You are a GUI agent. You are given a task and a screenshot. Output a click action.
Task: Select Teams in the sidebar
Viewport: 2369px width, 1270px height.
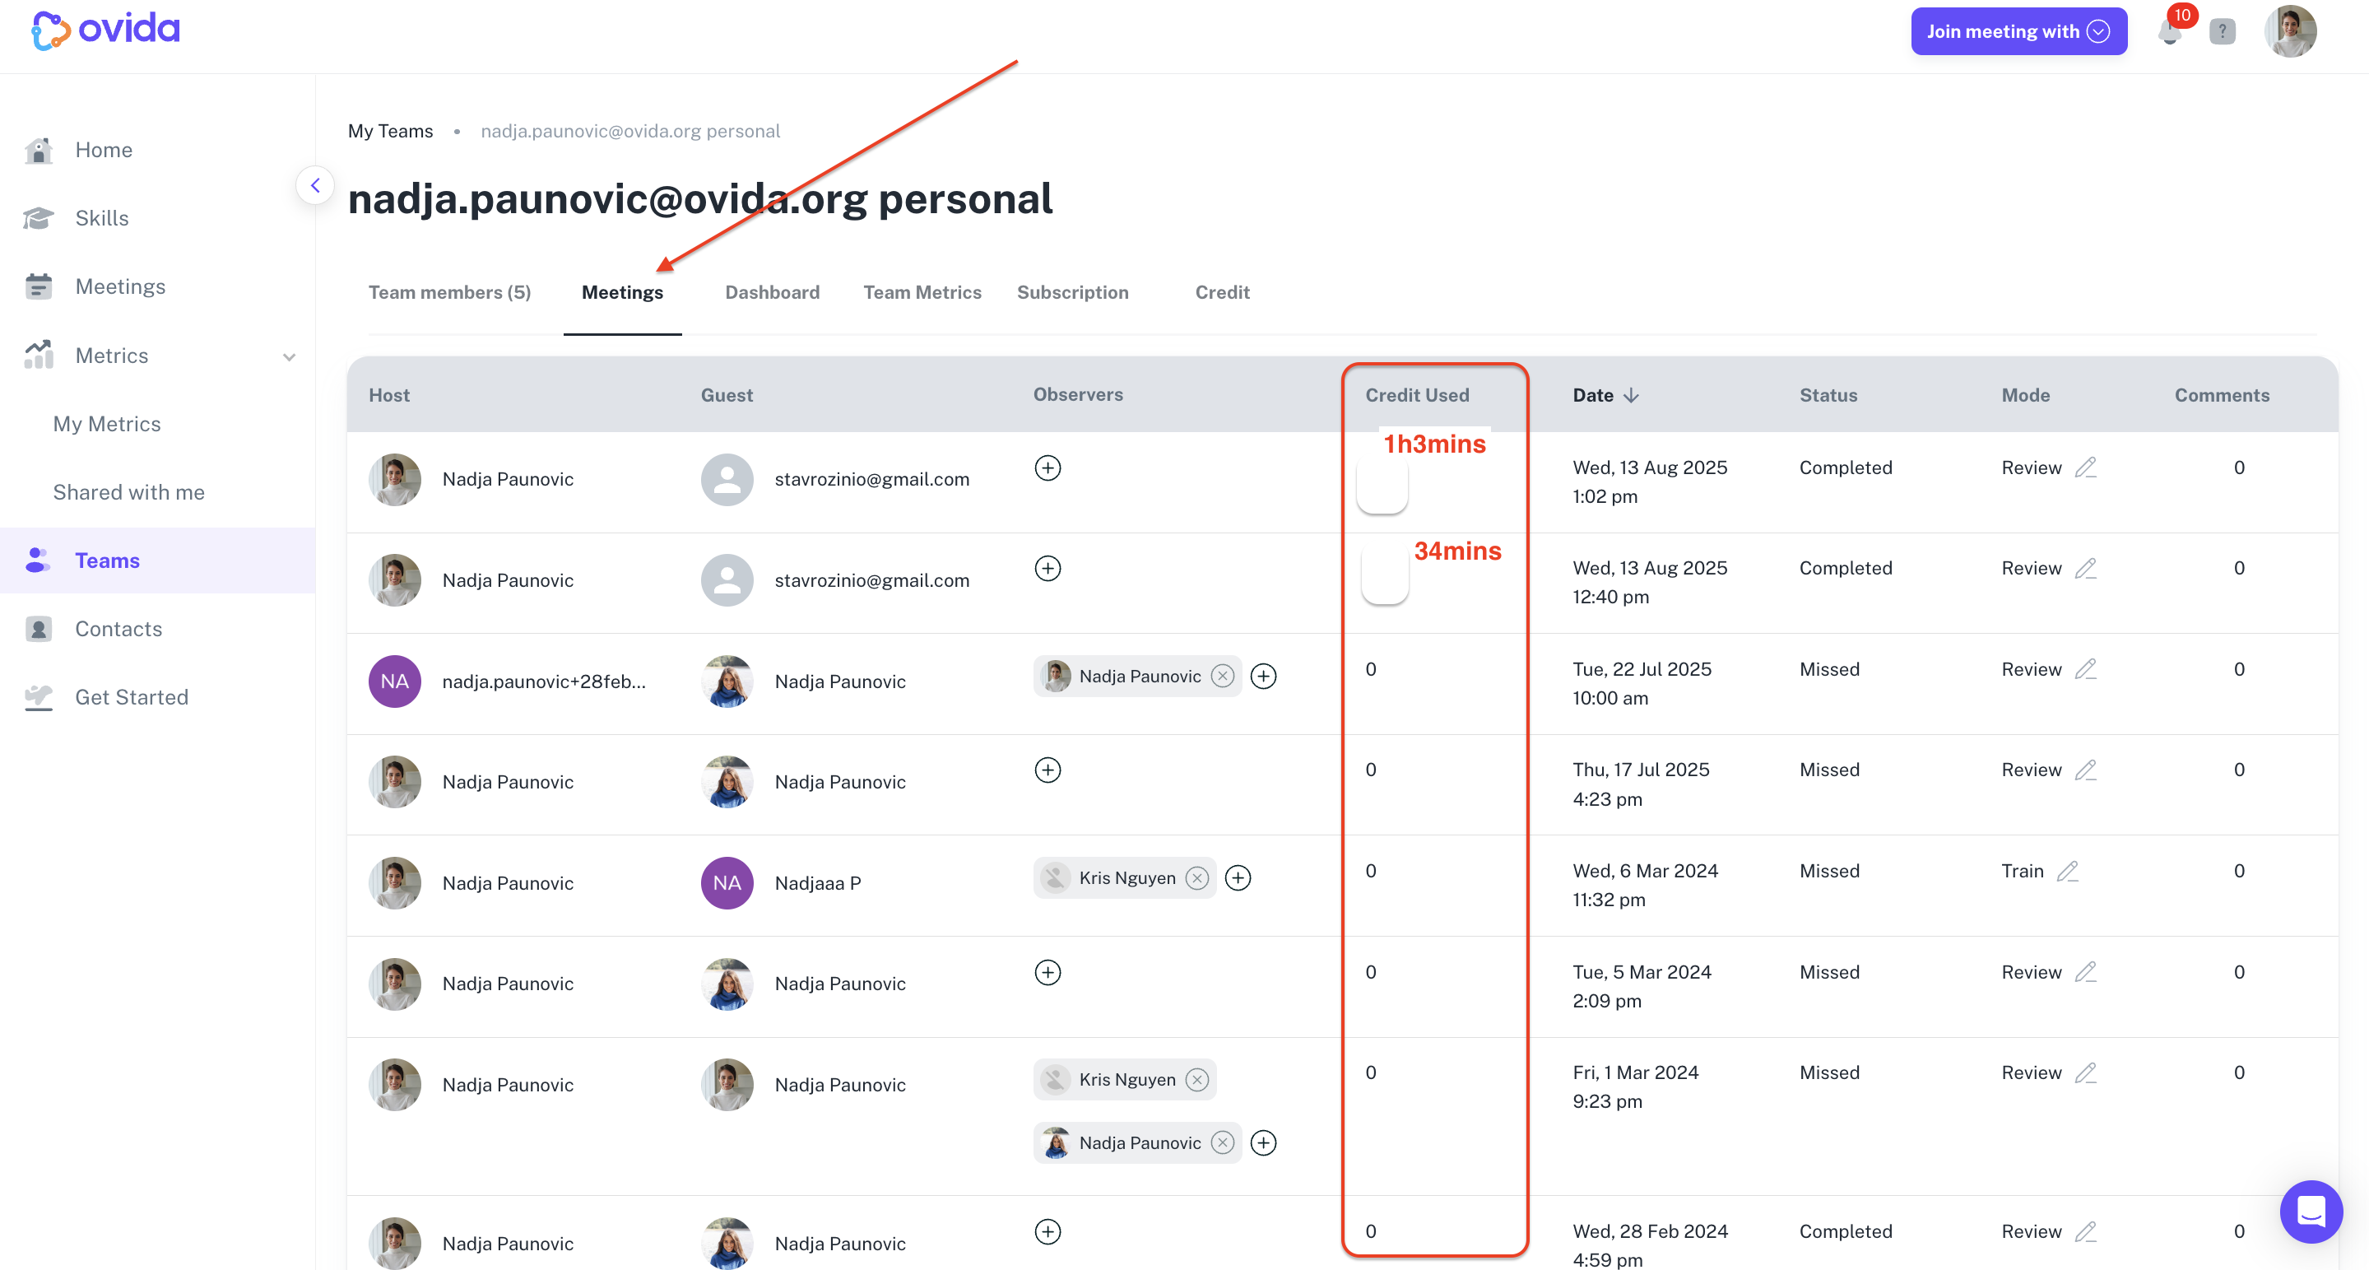[x=157, y=560]
